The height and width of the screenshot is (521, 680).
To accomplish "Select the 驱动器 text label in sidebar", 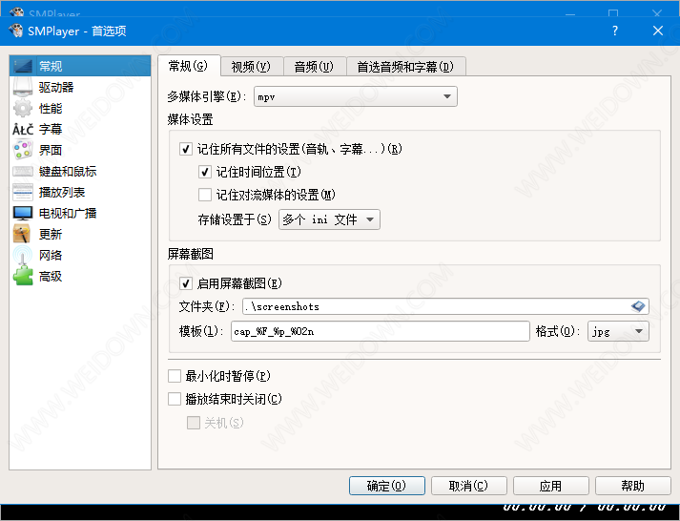I will tap(56, 87).
